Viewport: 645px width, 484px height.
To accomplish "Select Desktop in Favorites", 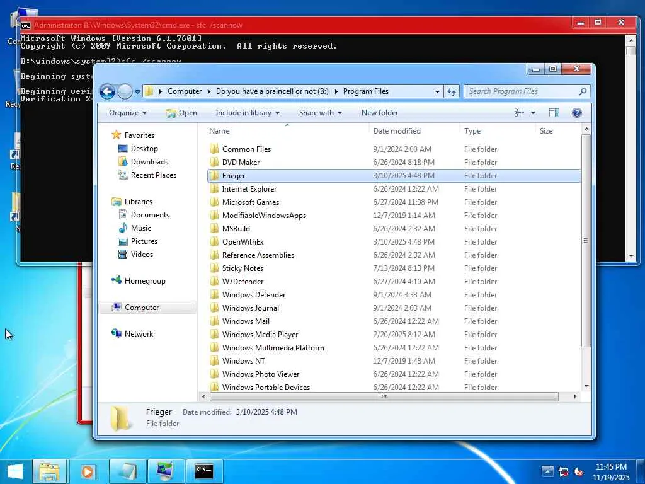I will pyautogui.click(x=144, y=149).
